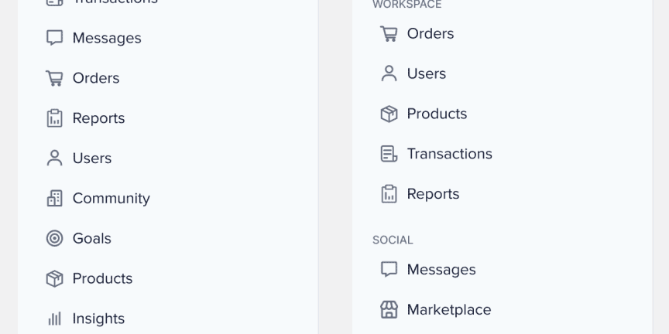669x334 pixels.
Task: Click the Community buildings icon
Action: click(x=55, y=198)
